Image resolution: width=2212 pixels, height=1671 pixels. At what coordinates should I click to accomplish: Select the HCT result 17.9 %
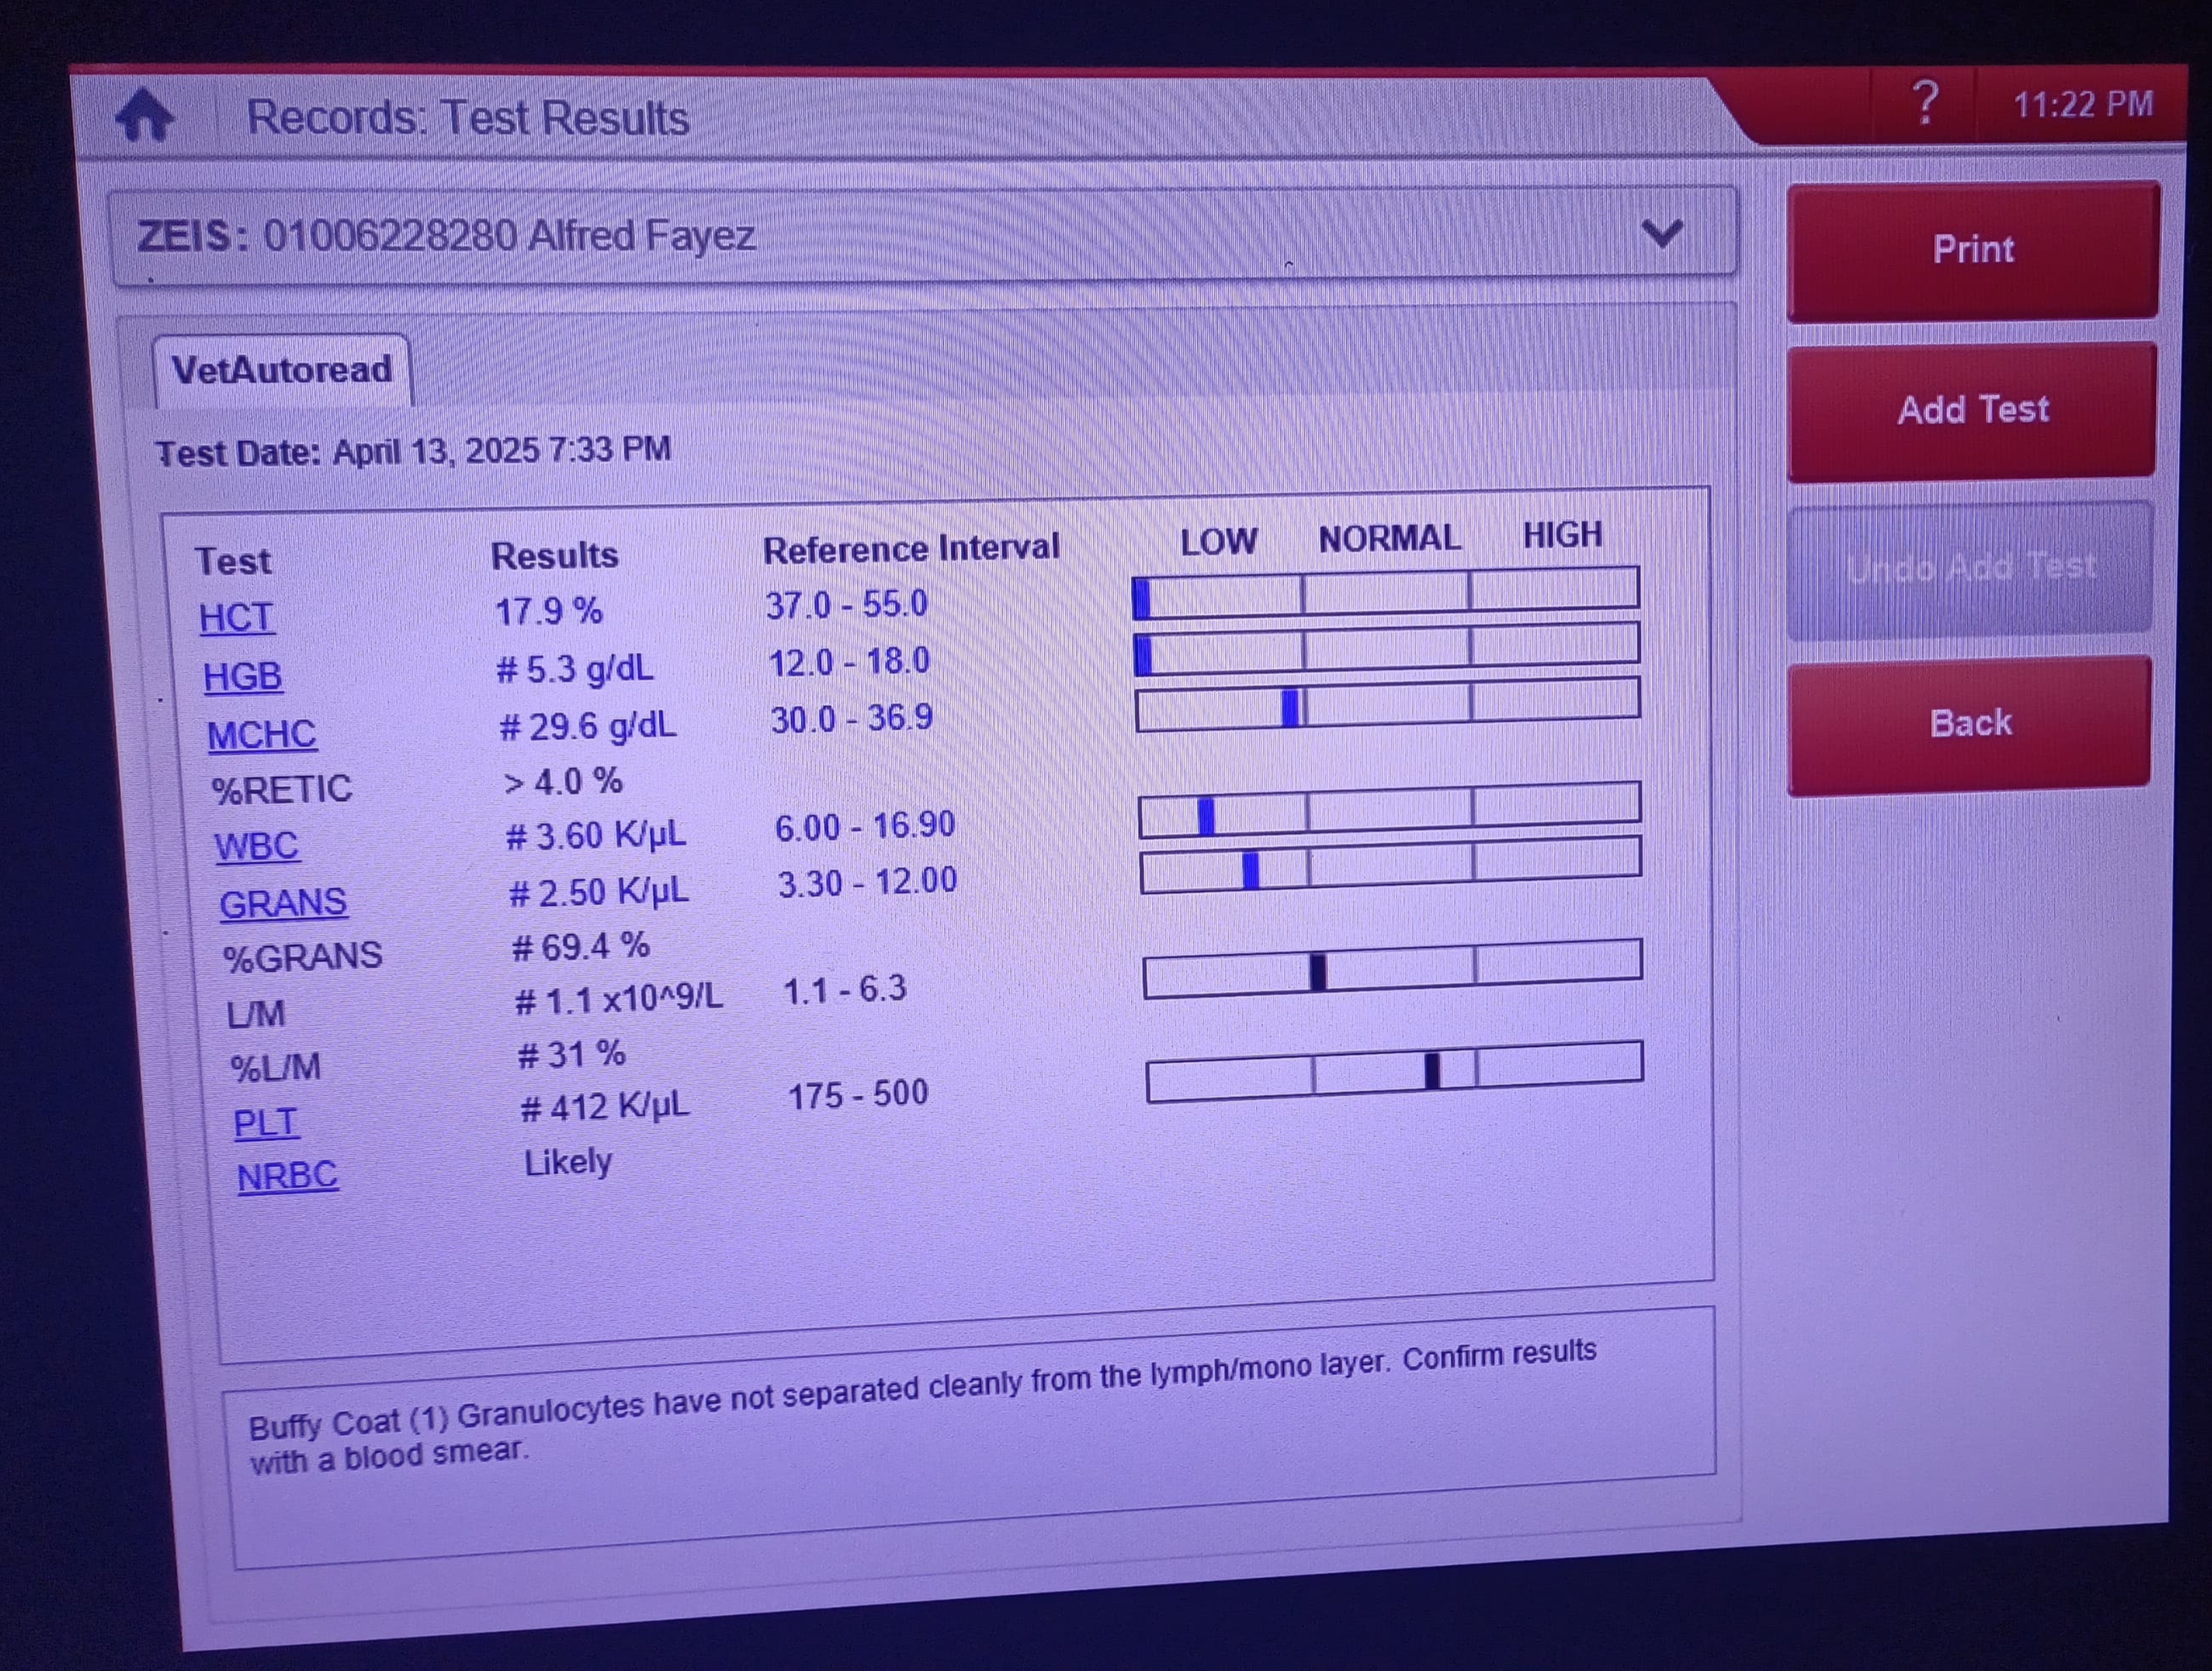pyautogui.click(x=548, y=611)
